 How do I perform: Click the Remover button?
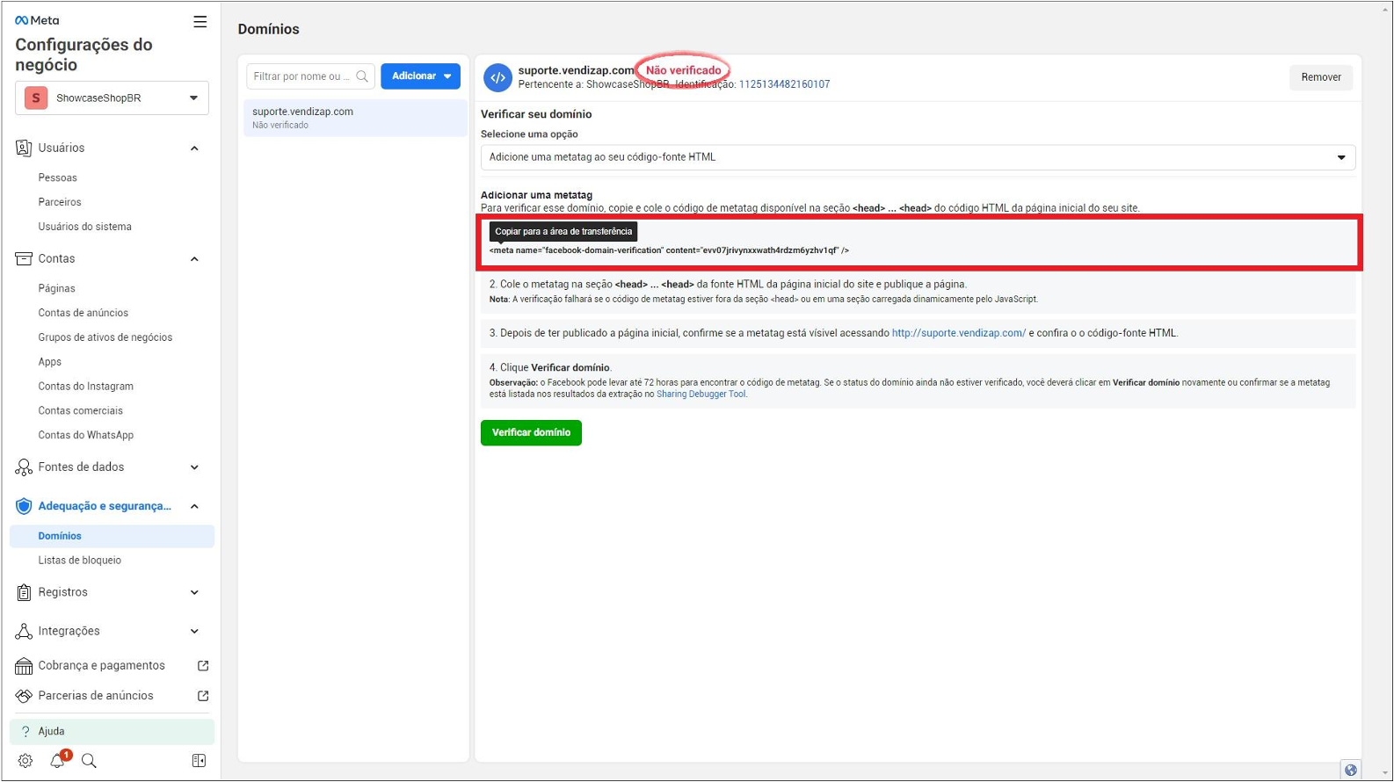[1320, 77]
